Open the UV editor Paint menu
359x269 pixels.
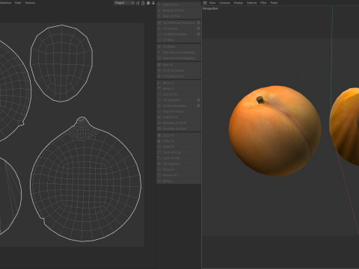pyautogui.click(x=18, y=3)
